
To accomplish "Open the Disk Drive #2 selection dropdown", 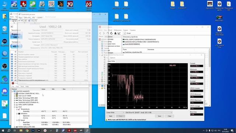I will (149, 112).
